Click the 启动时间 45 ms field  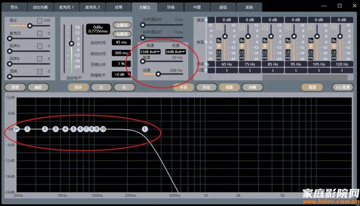[121, 42]
